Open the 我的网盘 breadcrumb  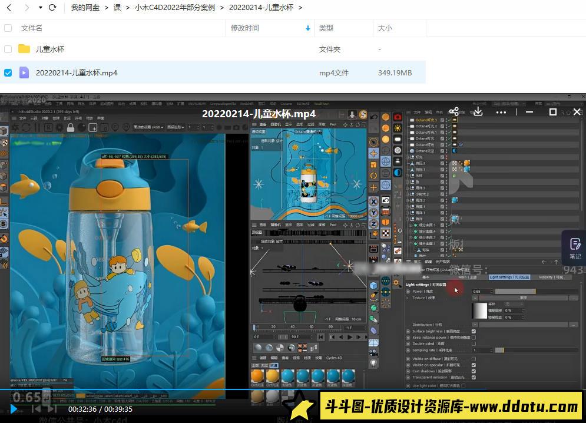(x=85, y=8)
